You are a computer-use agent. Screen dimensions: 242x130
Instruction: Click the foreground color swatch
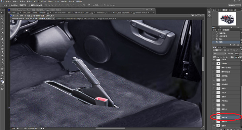point(2,81)
